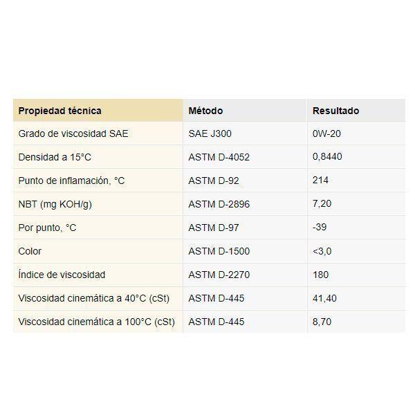Select the 'Color' property cell

click(x=98, y=251)
